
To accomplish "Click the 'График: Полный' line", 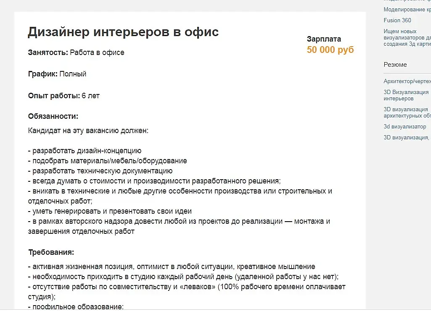I will point(57,74).
